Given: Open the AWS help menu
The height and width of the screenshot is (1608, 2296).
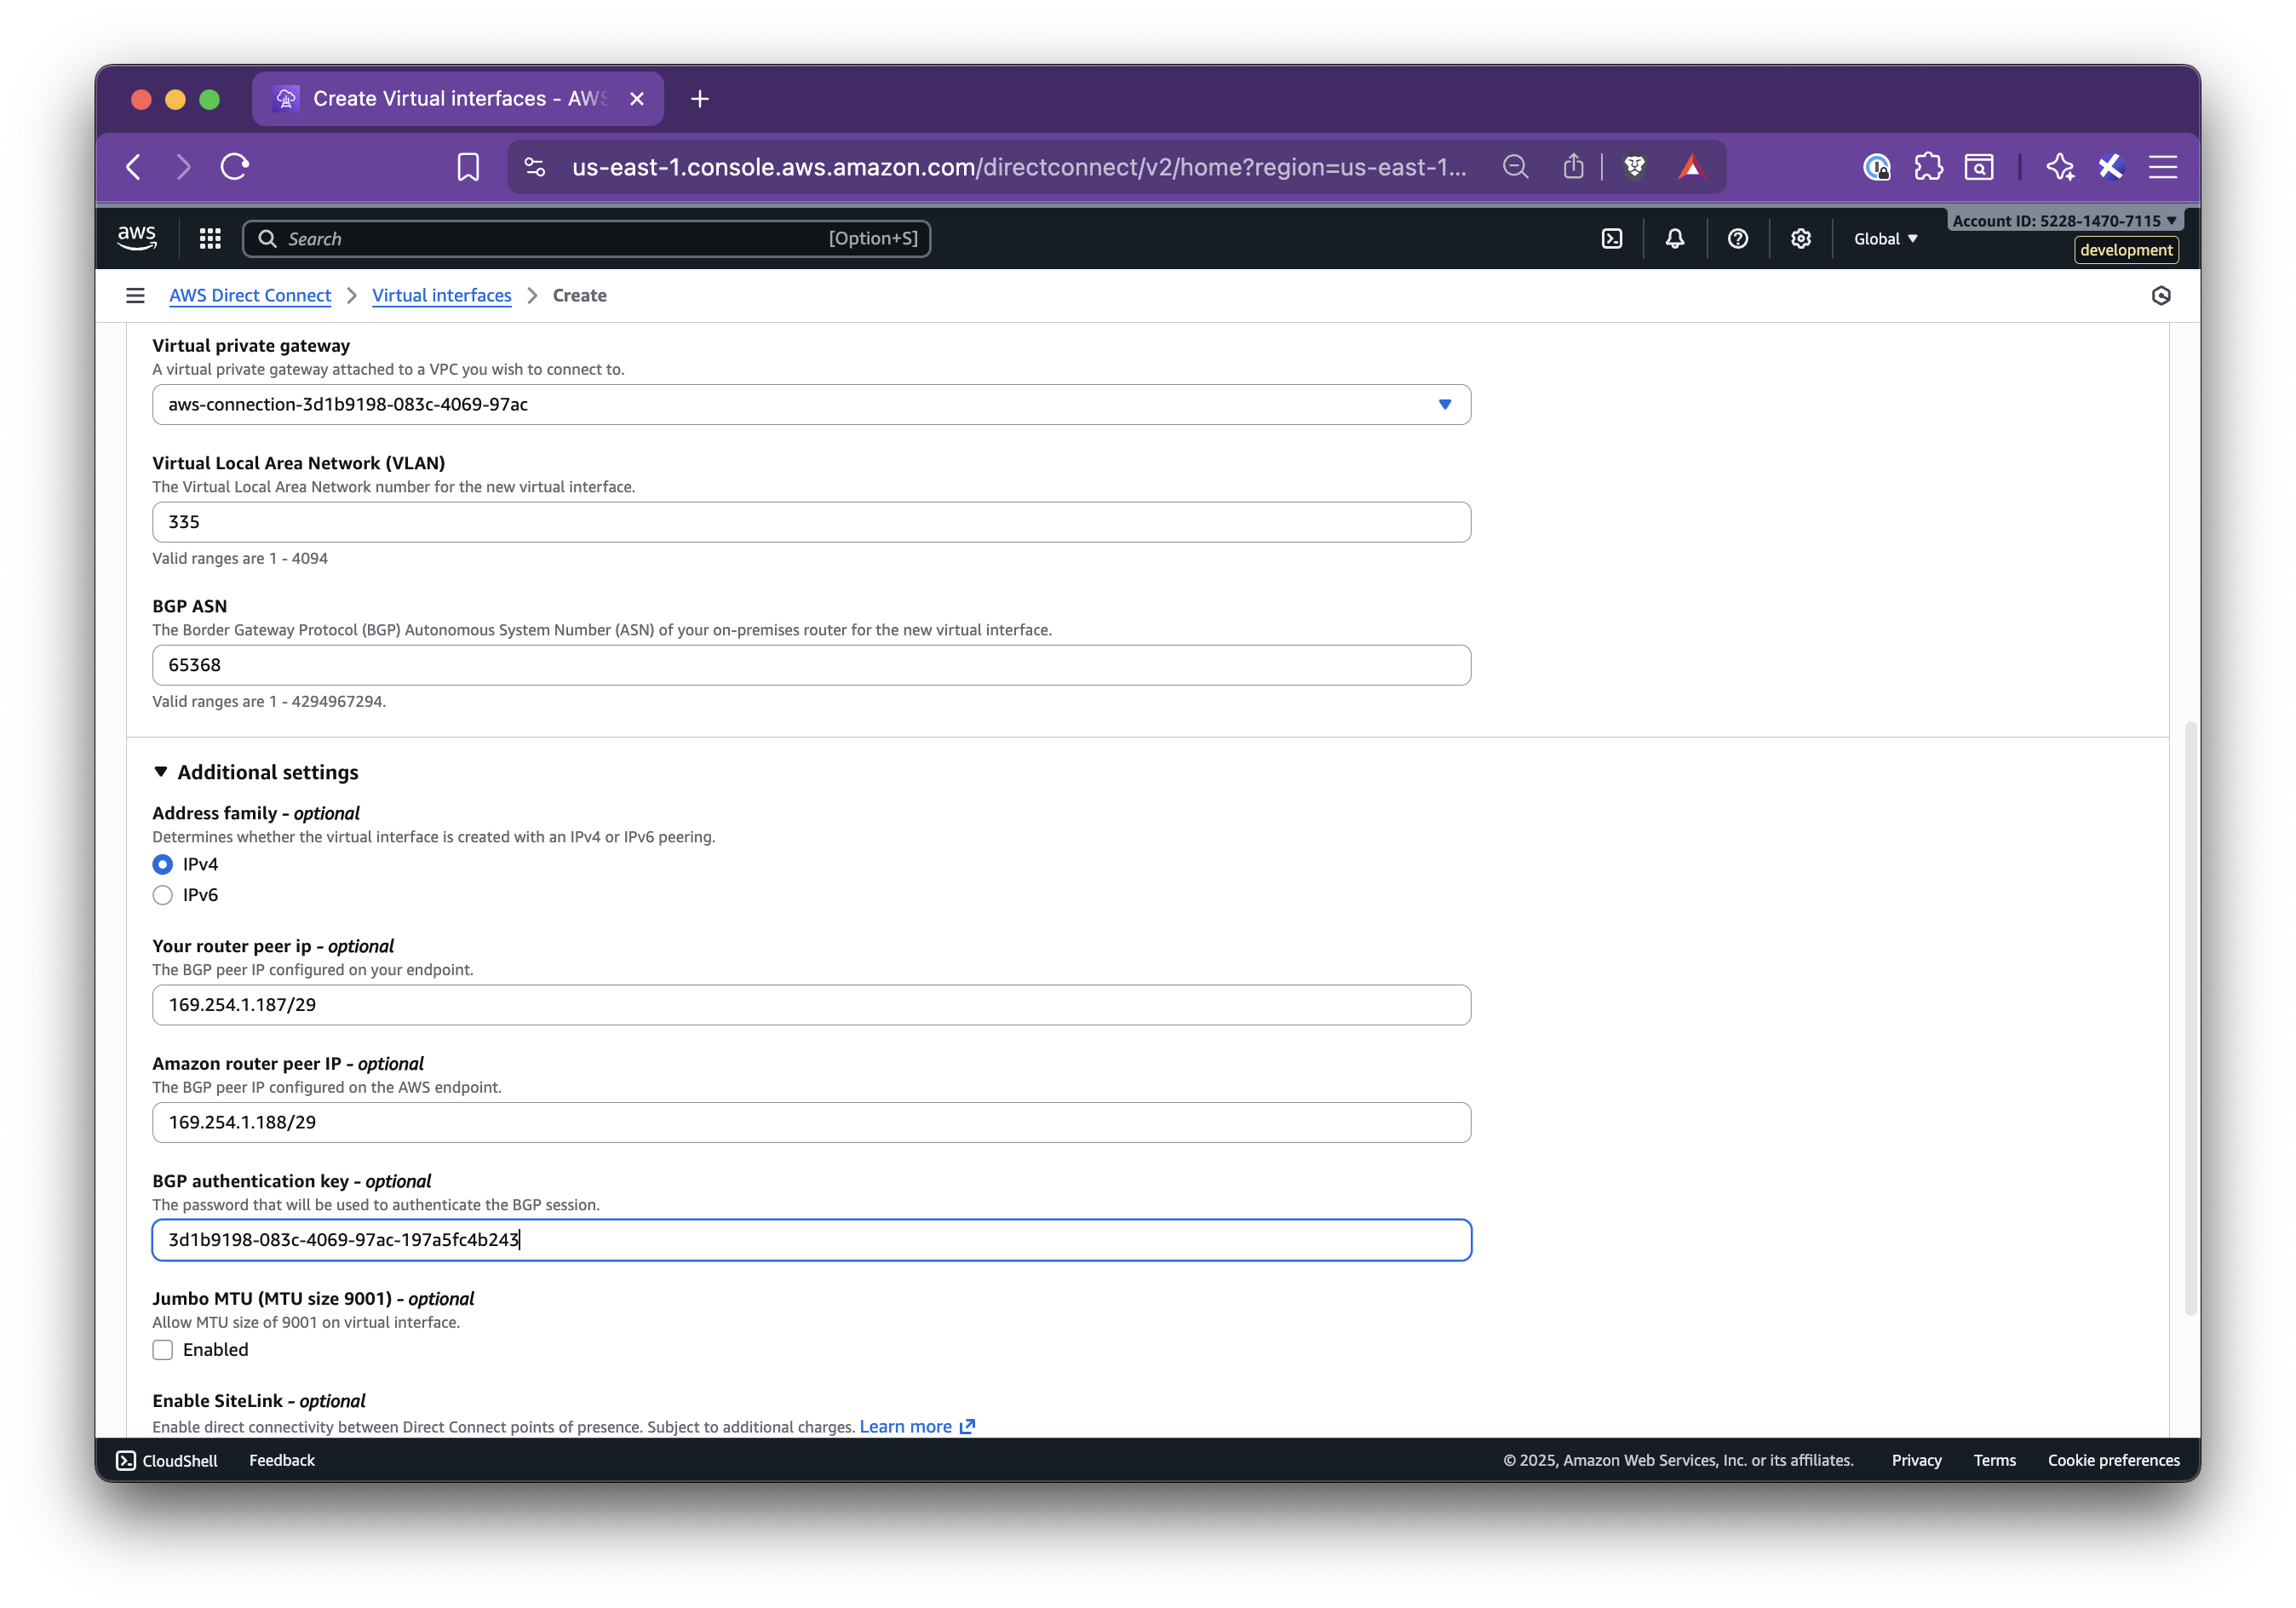Looking at the screenshot, I should pyautogui.click(x=1737, y=238).
